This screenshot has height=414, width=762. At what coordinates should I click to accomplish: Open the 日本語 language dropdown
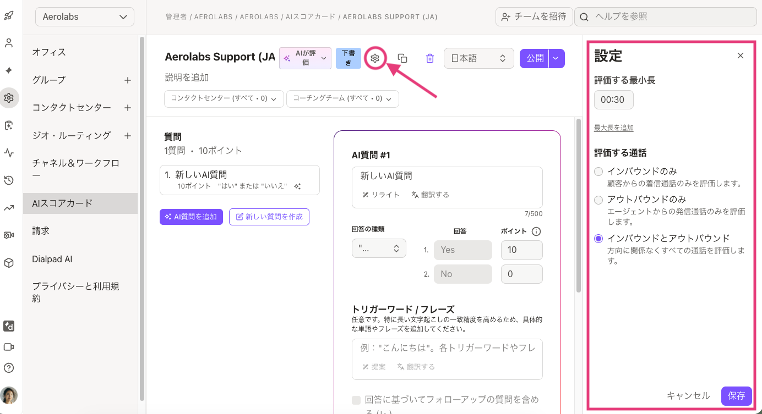click(478, 58)
